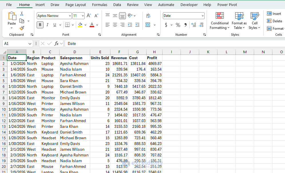Screen dimensions: 285x173
Task: Toggle bottom vertical alignment
Action: click(x=122, y=16)
